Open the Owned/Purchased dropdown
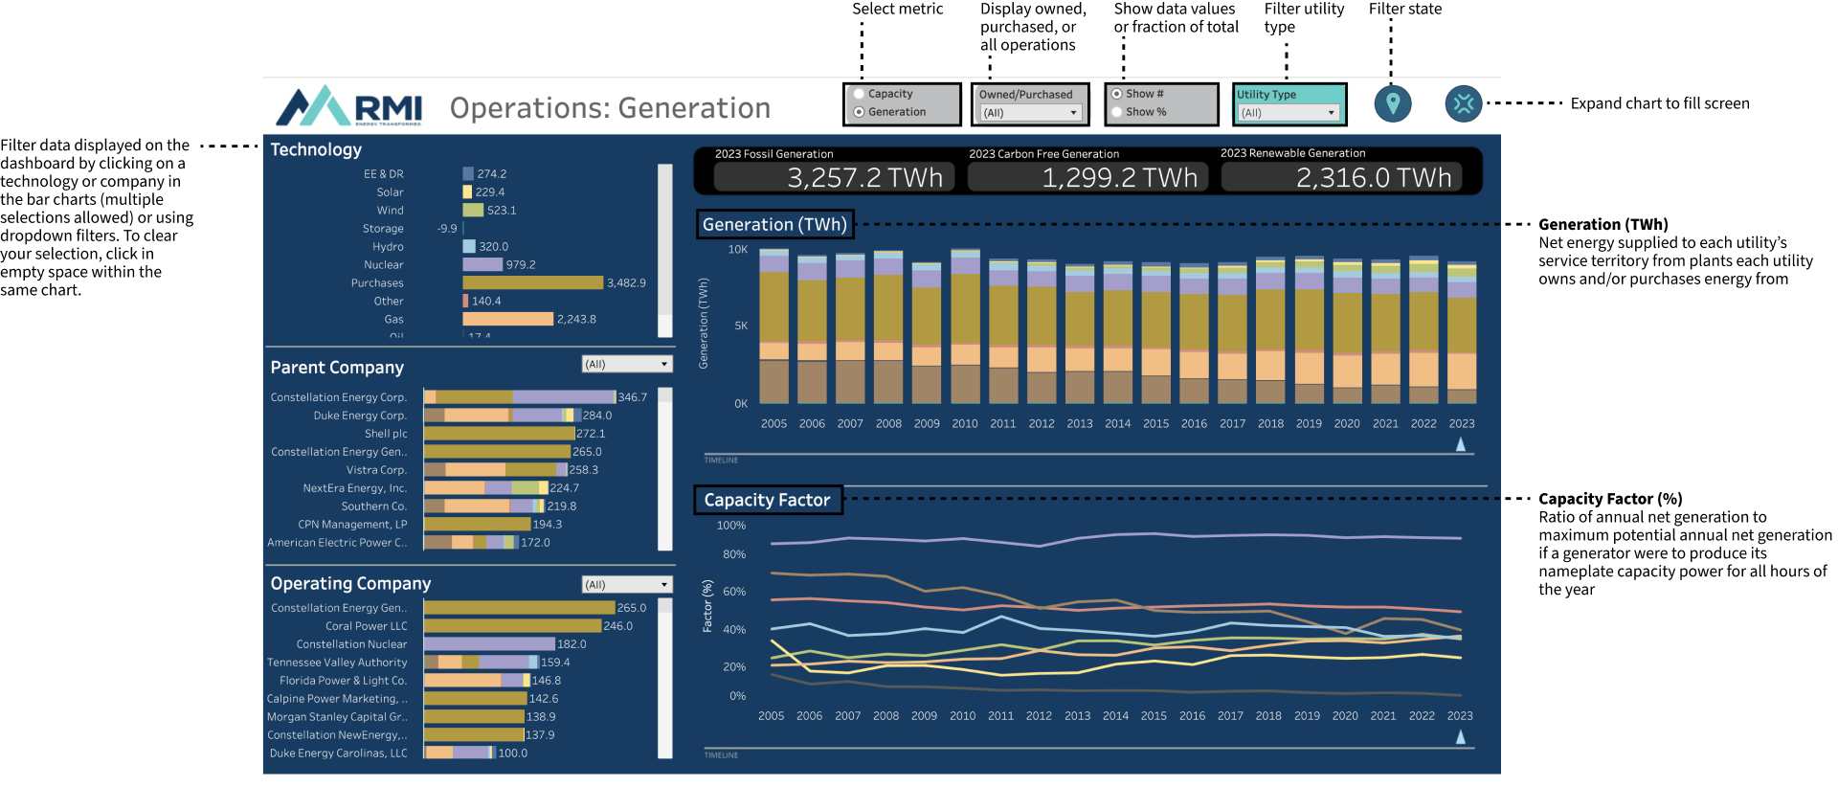This screenshot has width=1838, height=787. (1030, 113)
